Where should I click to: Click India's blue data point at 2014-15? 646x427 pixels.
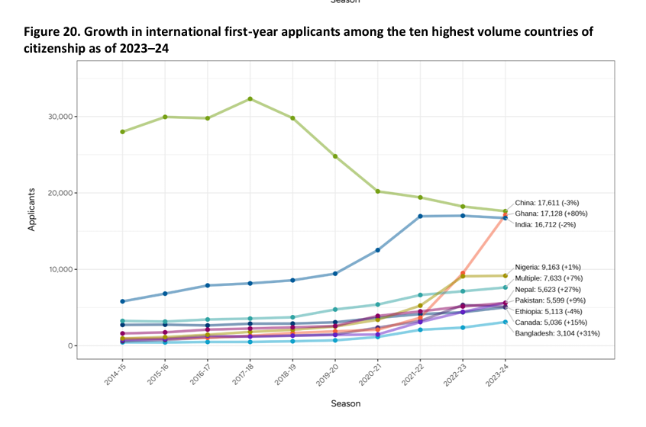coord(122,301)
